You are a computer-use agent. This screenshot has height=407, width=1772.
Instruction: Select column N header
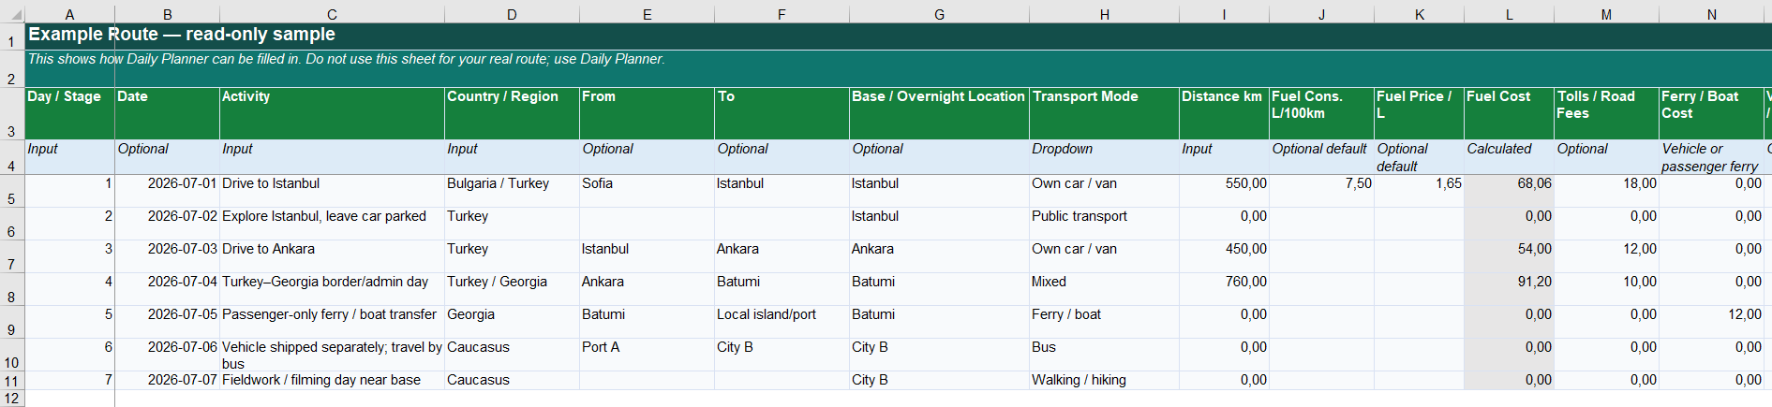click(1711, 14)
